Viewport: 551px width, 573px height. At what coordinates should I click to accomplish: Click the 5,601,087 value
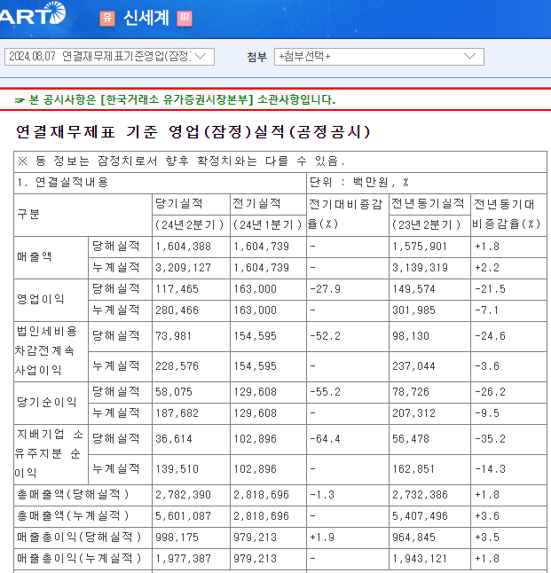click(183, 516)
